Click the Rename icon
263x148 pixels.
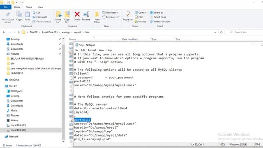[x=86, y=14]
